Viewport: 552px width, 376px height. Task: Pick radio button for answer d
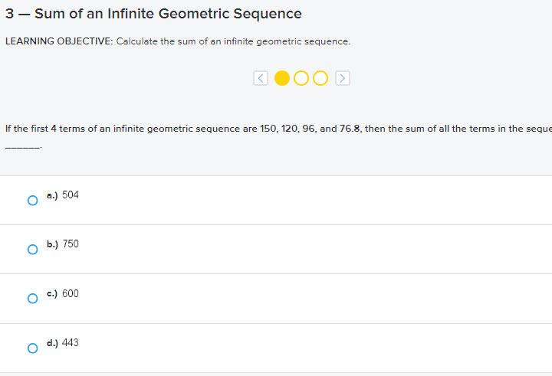(x=32, y=348)
